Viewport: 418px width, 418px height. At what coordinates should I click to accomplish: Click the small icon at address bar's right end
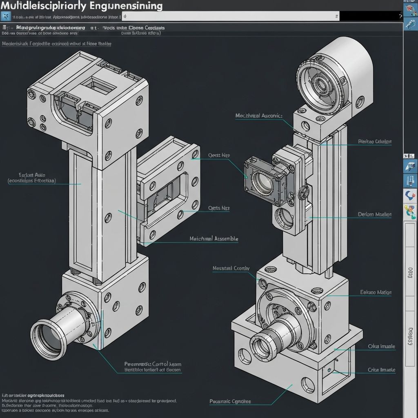(336, 16)
